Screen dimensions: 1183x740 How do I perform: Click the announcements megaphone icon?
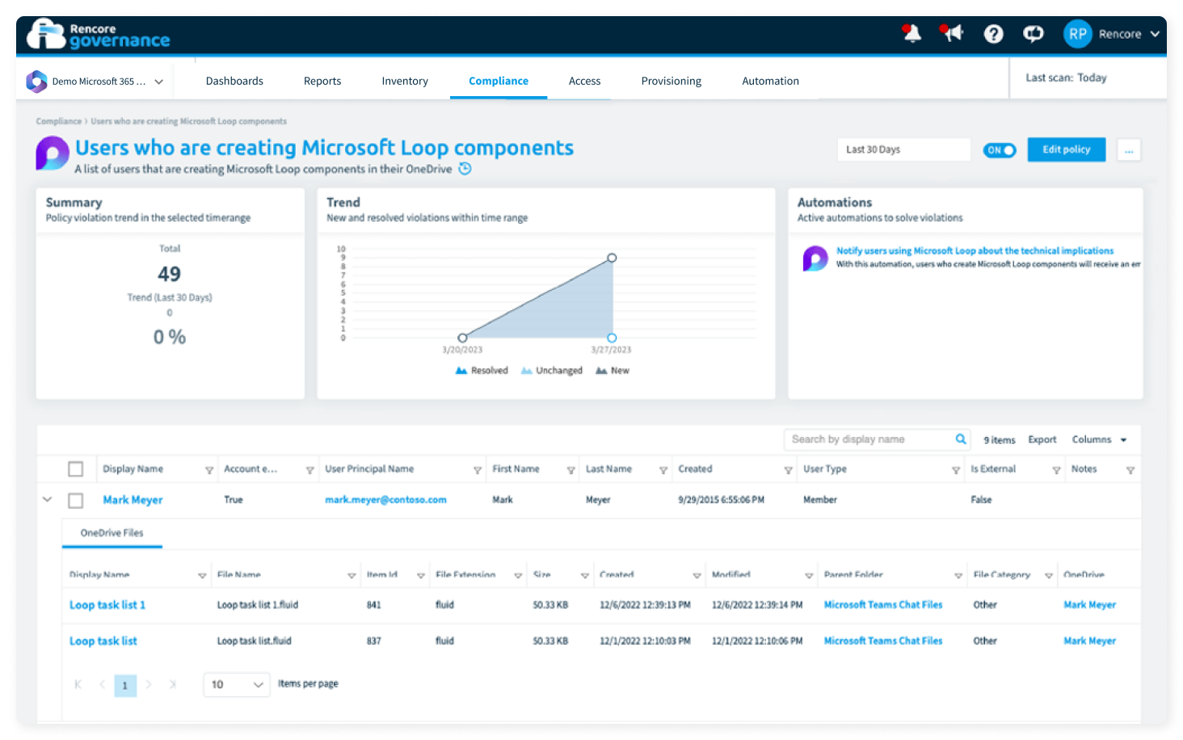(x=952, y=33)
